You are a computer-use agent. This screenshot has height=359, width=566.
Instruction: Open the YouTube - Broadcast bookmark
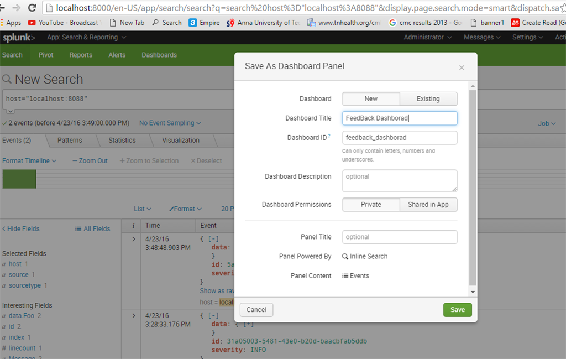(63, 22)
